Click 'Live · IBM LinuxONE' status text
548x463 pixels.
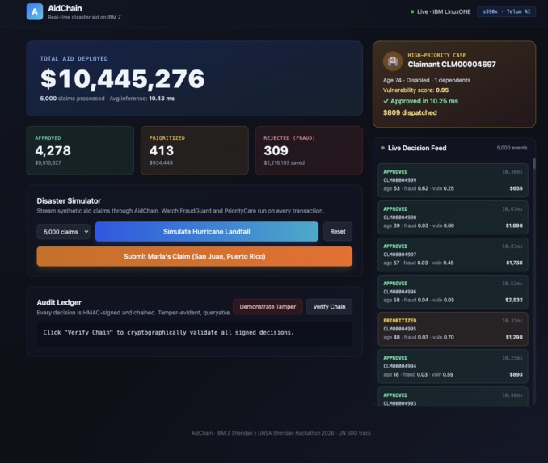[444, 11]
